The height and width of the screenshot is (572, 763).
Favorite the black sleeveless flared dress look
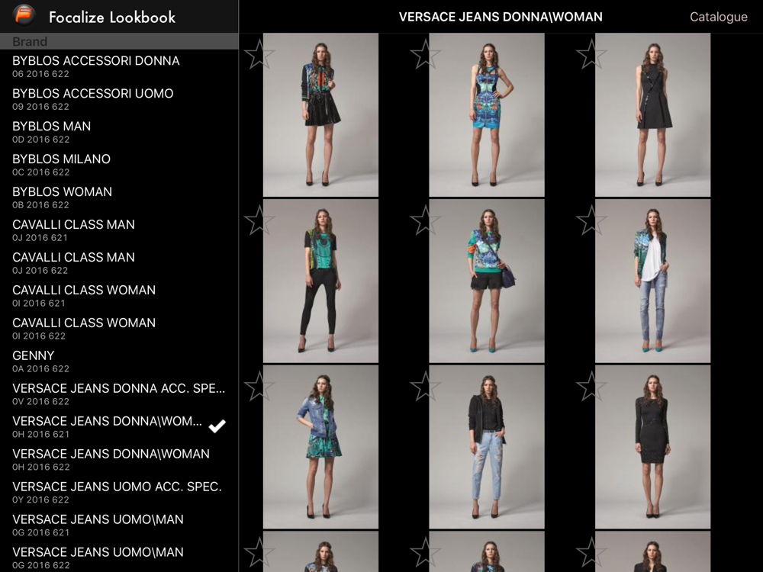coord(591,53)
